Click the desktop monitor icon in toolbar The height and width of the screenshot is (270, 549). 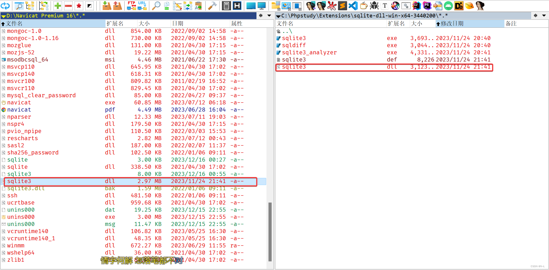click(262, 5)
